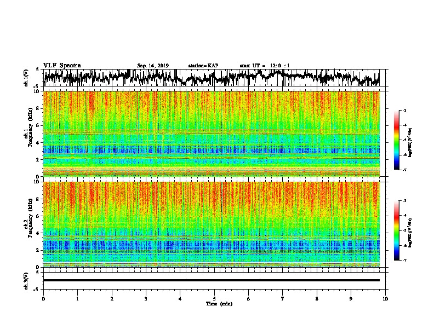
Task: Click the thick black ch.3 trace line
Action: [x=211, y=280]
